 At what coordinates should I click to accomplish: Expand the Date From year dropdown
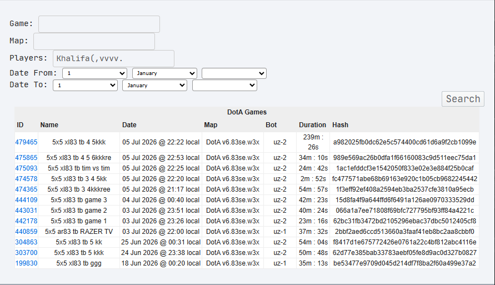[234, 73]
